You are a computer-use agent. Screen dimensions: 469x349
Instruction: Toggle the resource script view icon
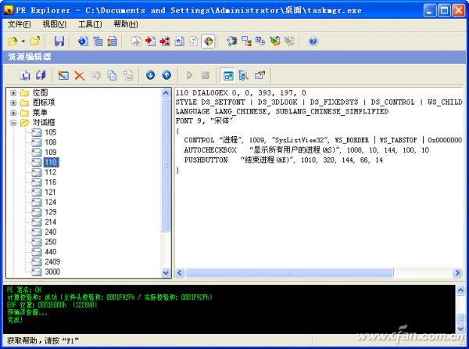pyautogui.click(x=244, y=75)
